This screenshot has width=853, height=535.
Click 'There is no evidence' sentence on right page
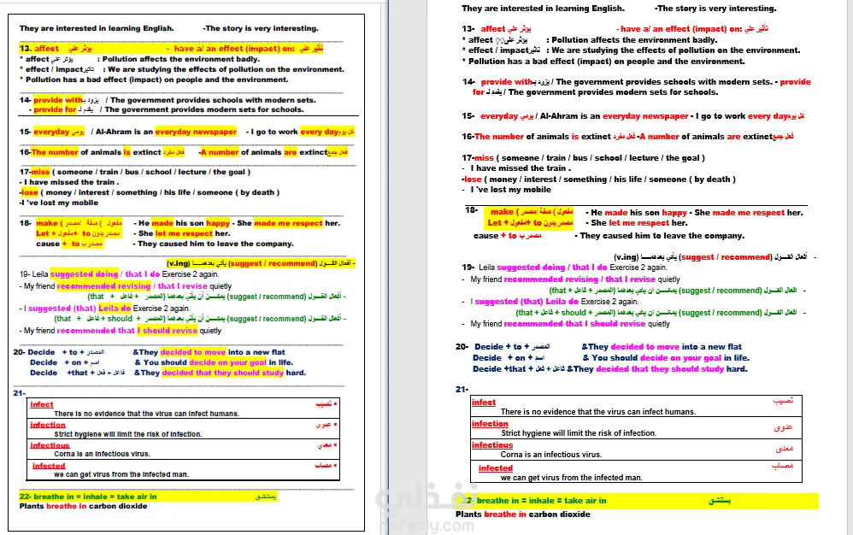coord(597,412)
